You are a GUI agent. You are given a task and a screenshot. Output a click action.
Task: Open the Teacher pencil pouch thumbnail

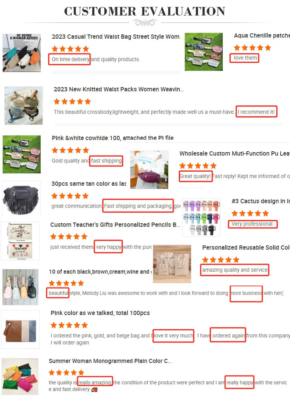20,241
